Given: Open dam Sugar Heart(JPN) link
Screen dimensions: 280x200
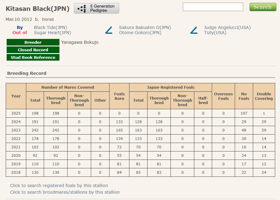Looking at the screenshot, I should pos(52,33).
